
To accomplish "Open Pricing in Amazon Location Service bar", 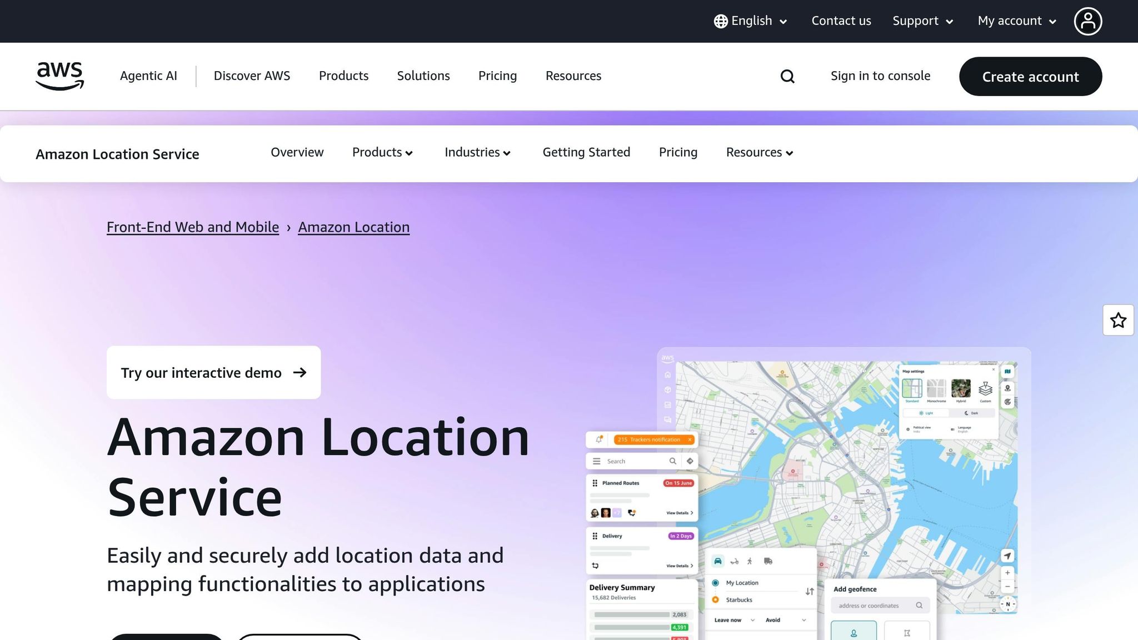I will [x=678, y=152].
